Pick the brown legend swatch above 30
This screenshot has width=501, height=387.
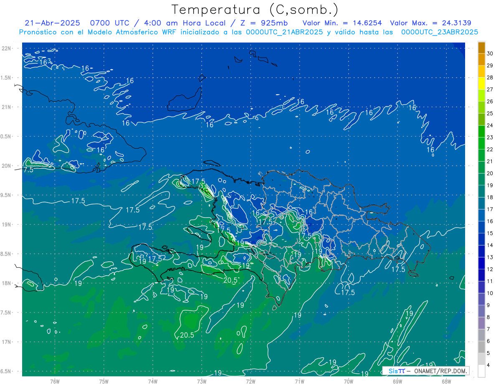click(x=482, y=48)
